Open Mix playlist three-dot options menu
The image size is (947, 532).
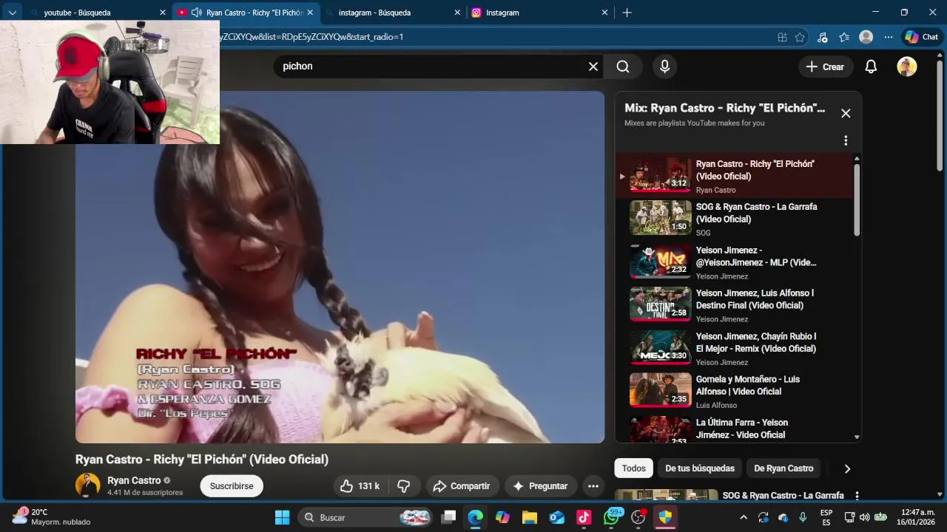(x=846, y=140)
